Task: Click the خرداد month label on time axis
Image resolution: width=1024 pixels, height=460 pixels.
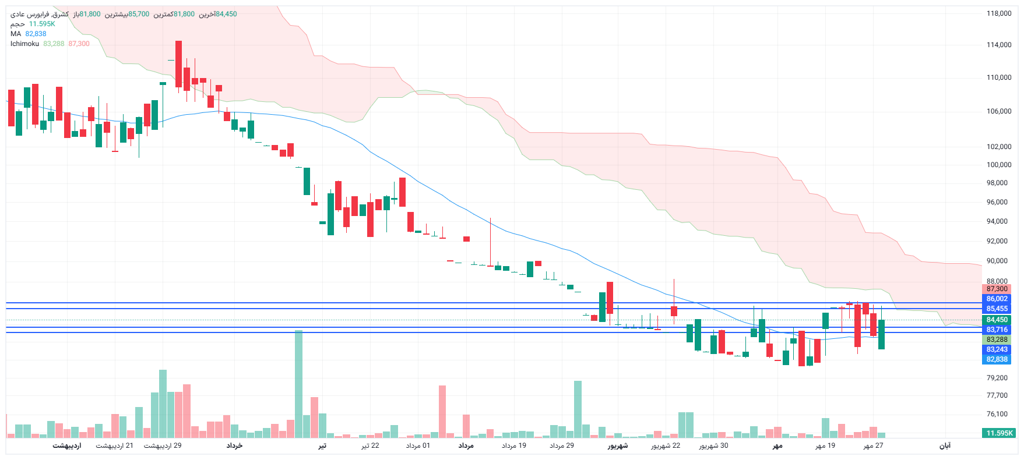Action: pos(234,445)
